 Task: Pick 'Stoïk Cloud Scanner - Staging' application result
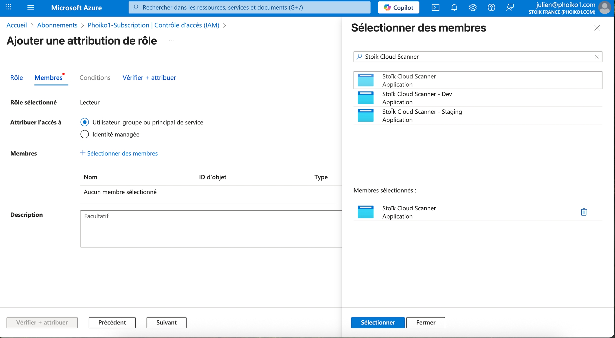(x=422, y=115)
